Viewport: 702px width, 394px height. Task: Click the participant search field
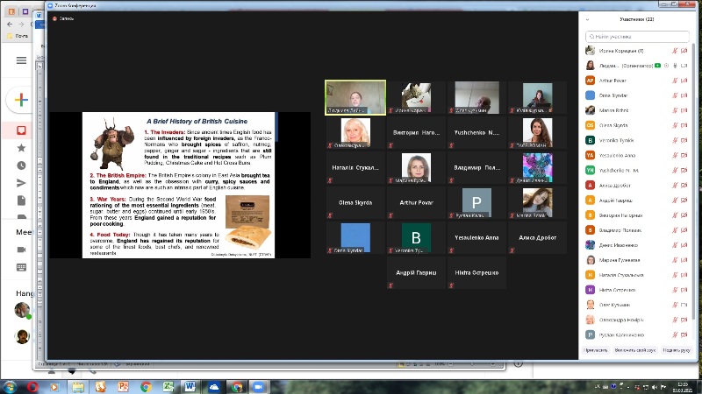[x=636, y=36]
